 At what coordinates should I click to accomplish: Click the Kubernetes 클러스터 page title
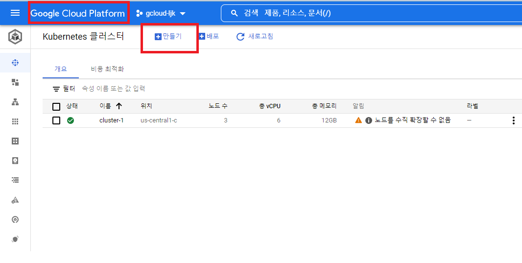(x=83, y=36)
